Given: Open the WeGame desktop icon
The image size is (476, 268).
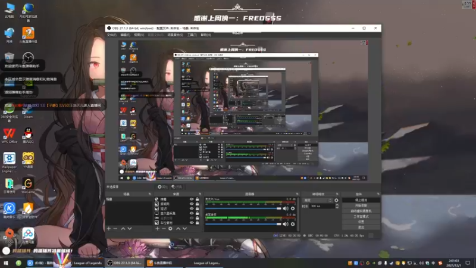Looking at the screenshot, I should [x=28, y=185].
